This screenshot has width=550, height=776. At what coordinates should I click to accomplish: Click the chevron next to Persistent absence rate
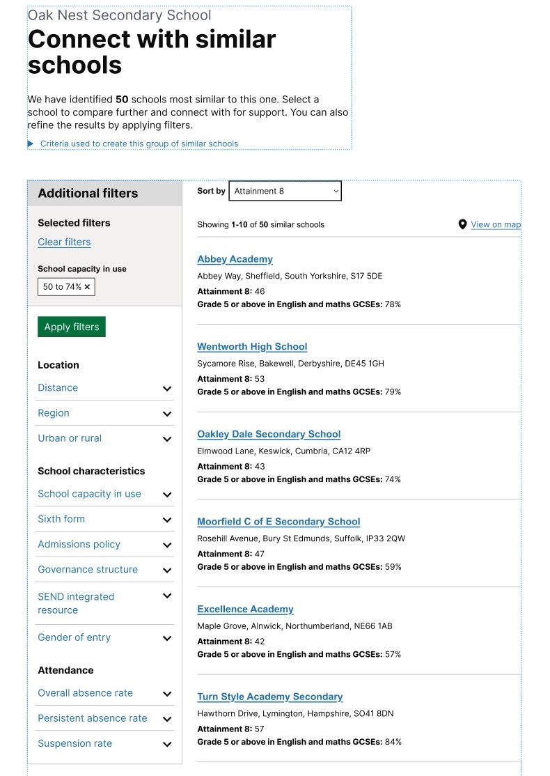(x=166, y=719)
